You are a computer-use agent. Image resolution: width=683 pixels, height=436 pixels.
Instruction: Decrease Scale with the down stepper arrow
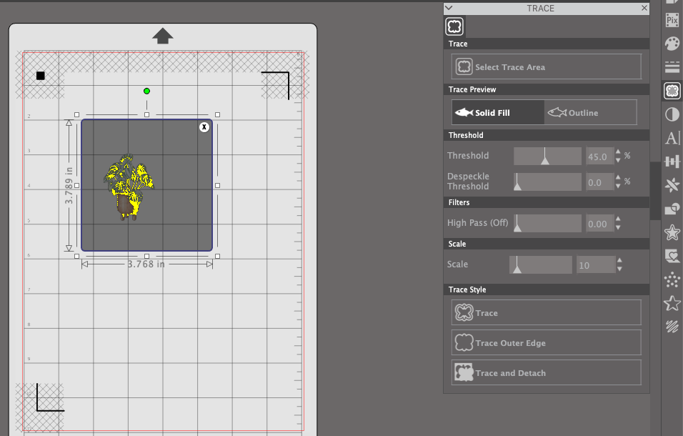pyautogui.click(x=620, y=269)
